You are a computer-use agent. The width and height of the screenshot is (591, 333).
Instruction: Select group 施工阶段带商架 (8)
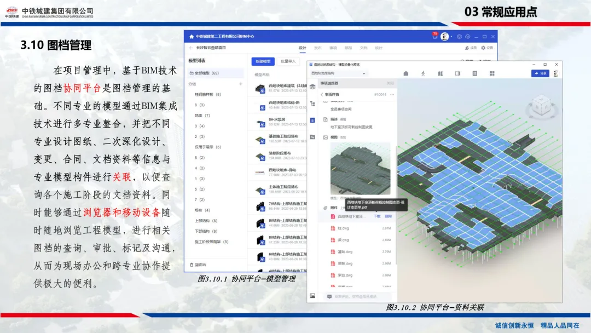point(211,242)
